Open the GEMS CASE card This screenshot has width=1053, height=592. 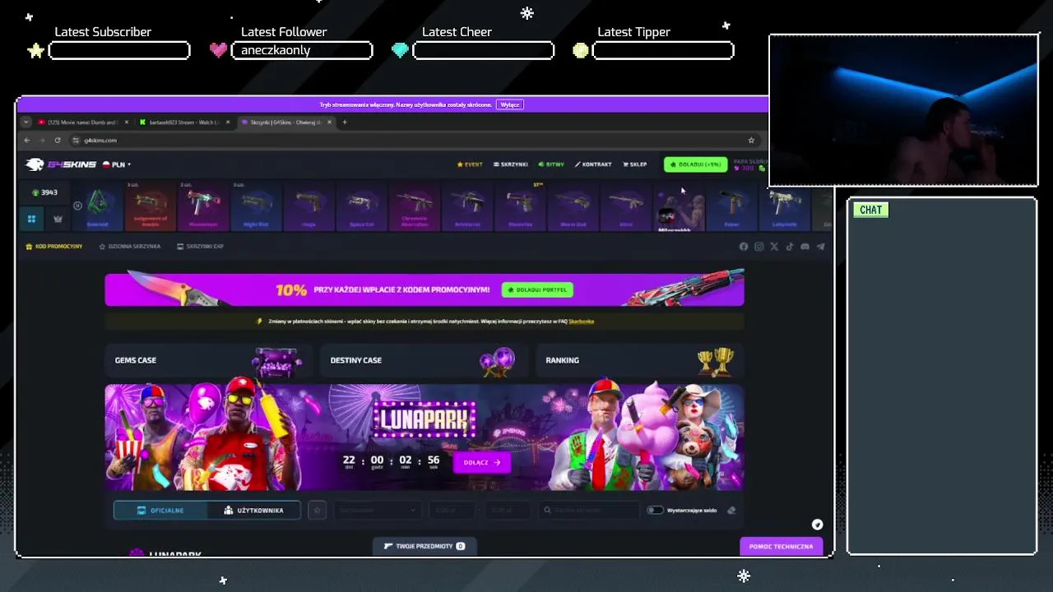coord(208,360)
